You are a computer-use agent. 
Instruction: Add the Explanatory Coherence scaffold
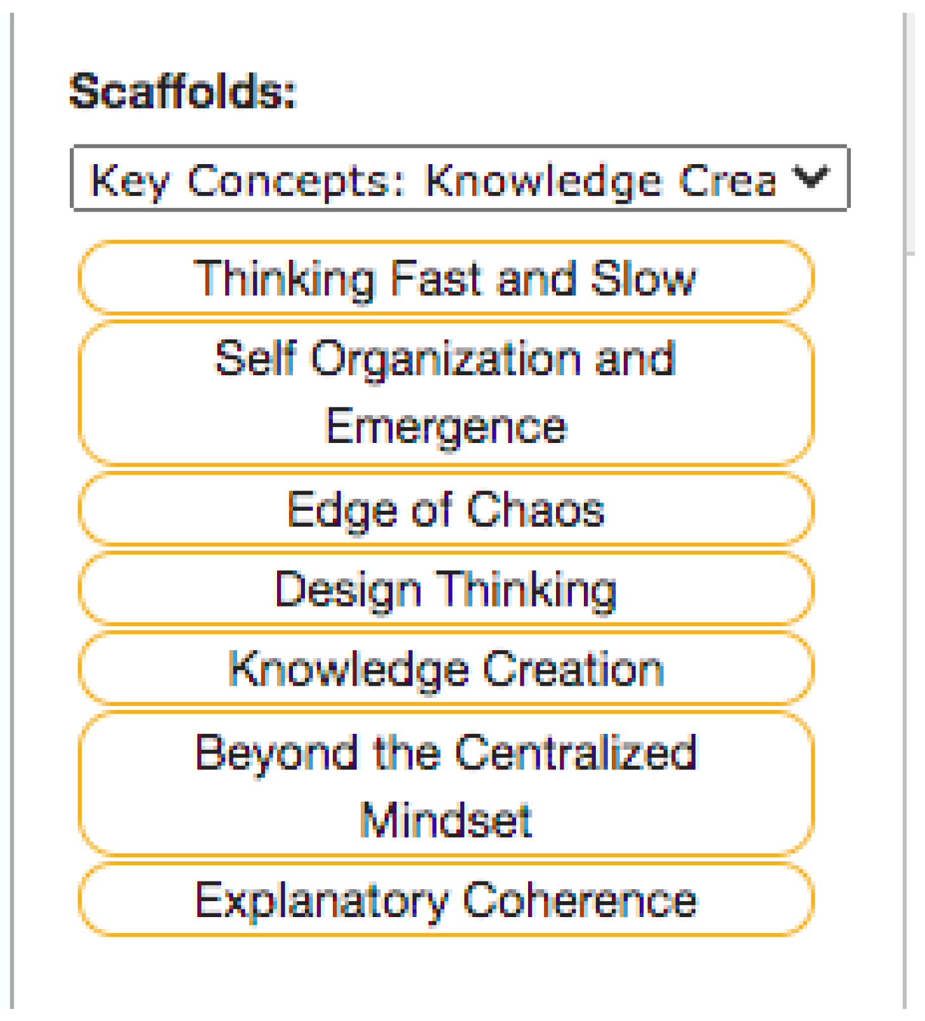[x=446, y=899]
